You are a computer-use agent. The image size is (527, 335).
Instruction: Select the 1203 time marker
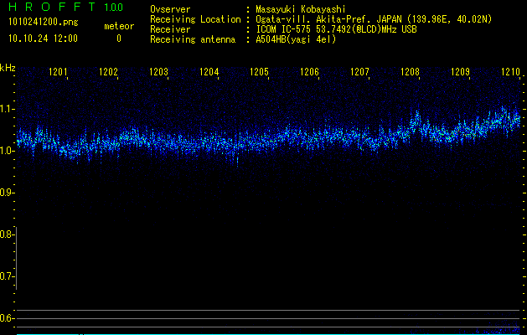click(159, 73)
